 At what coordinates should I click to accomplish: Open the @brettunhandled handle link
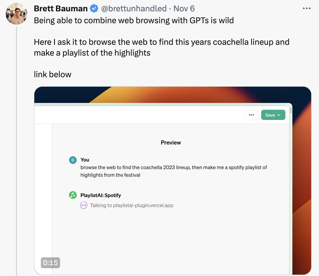tap(134, 9)
